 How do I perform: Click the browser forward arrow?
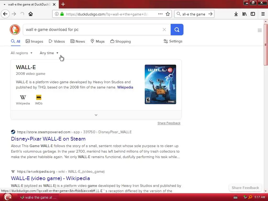(x=14, y=14)
